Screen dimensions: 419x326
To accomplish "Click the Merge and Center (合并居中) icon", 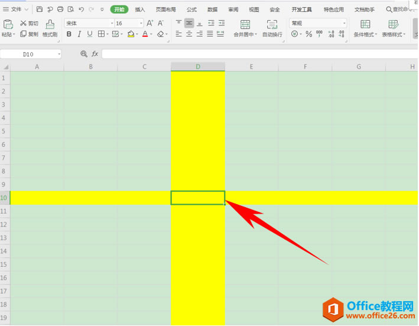I will point(245,25).
